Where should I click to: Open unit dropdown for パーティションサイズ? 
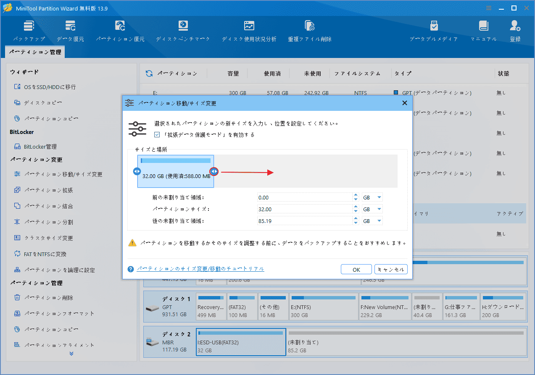[372, 209]
